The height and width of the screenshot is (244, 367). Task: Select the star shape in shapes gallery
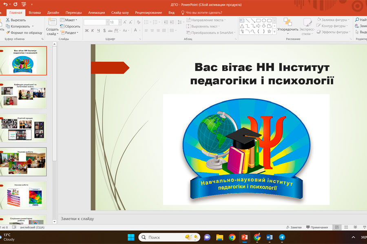[x=269, y=31]
